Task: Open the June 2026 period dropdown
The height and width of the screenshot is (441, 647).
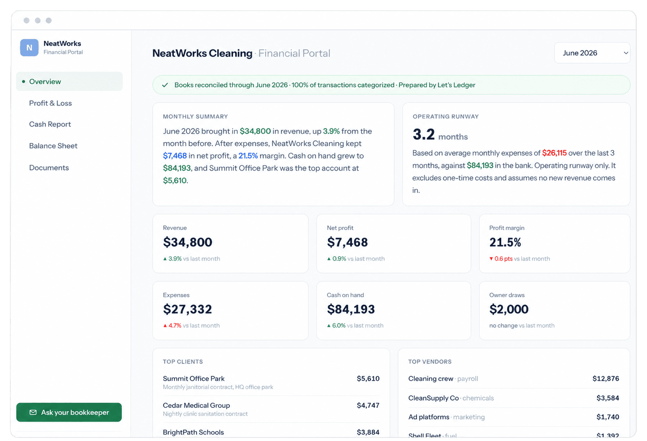Action: pyautogui.click(x=592, y=53)
